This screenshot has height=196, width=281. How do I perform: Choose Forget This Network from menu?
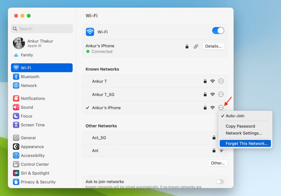[246, 143]
